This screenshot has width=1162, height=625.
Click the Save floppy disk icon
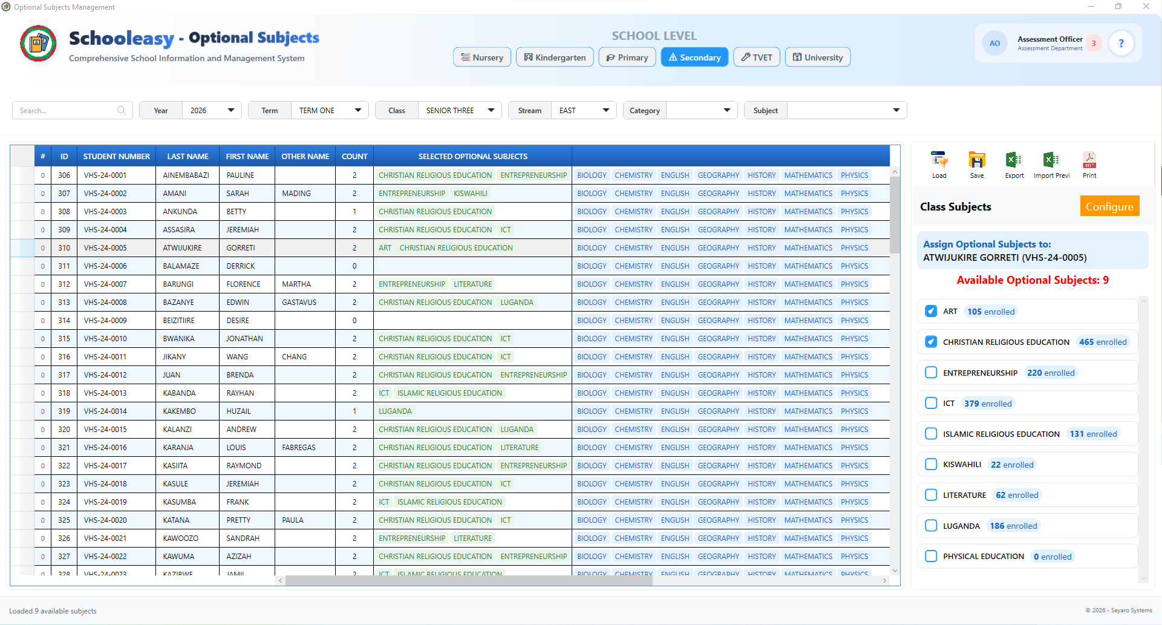pyautogui.click(x=977, y=160)
